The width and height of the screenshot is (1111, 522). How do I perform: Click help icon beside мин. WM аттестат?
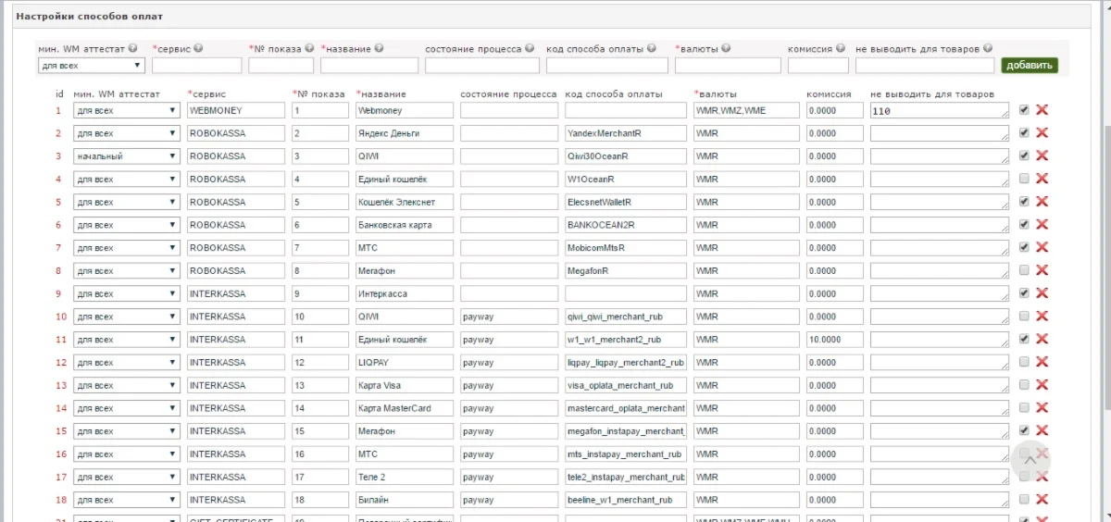pyautogui.click(x=133, y=49)
